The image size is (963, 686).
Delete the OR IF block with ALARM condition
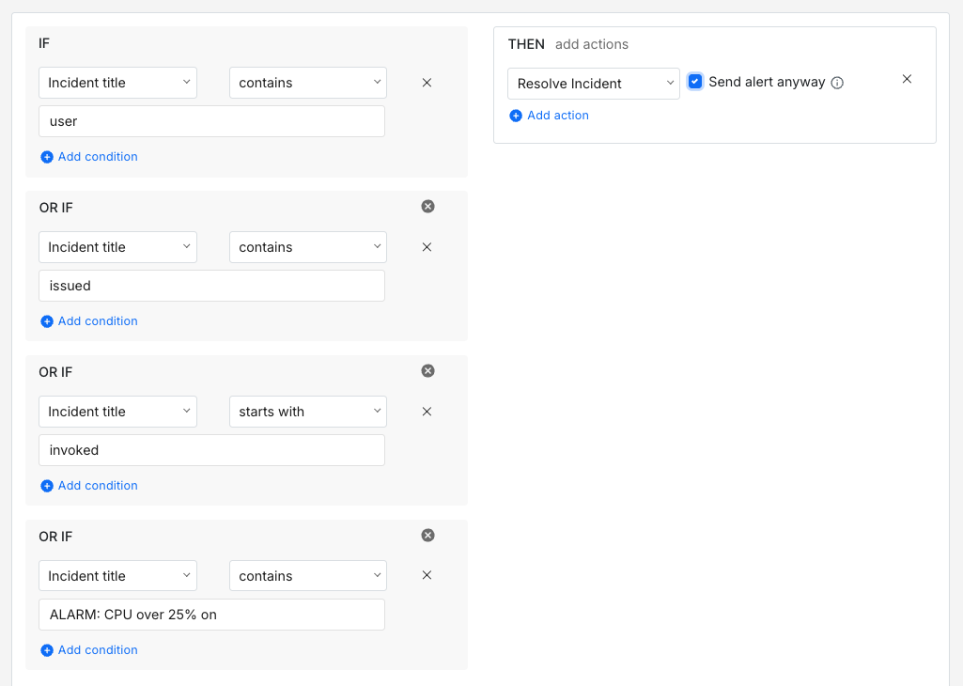click(x=427, y=535)
